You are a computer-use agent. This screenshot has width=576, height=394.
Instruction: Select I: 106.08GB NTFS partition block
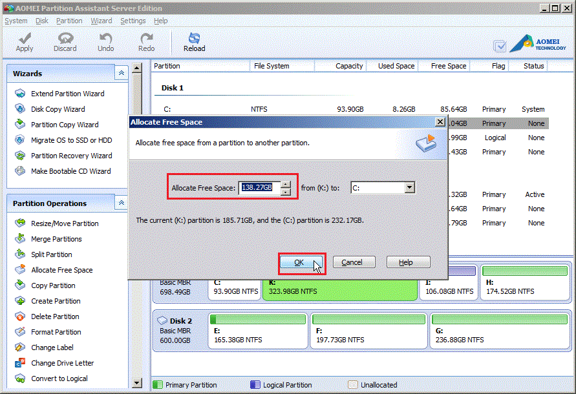[449, 283]
